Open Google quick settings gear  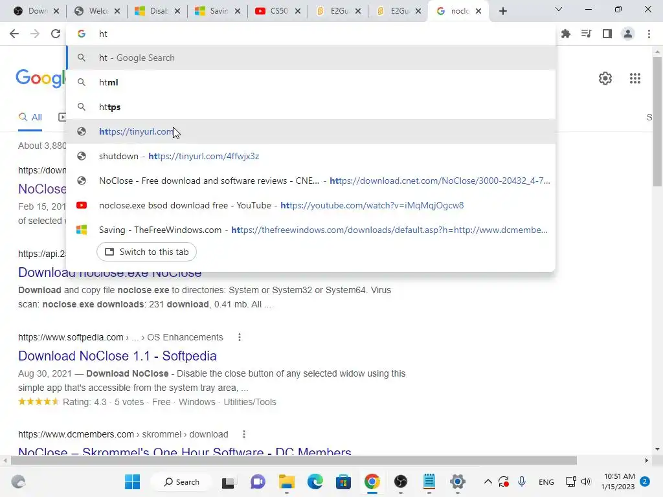click(605, 78)
